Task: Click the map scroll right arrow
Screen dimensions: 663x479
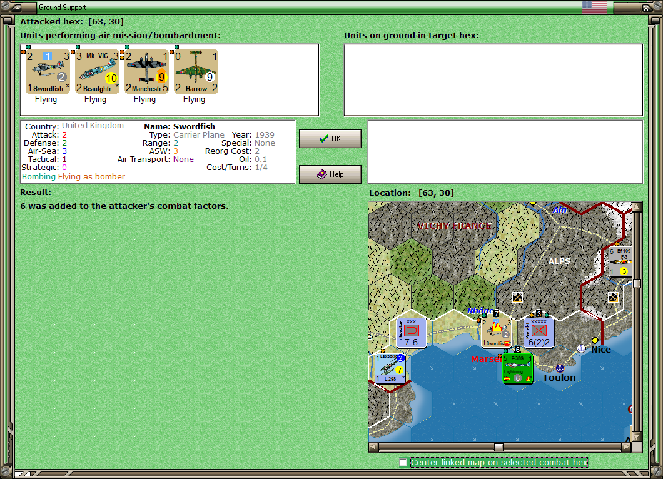Action: pos(627,447)
